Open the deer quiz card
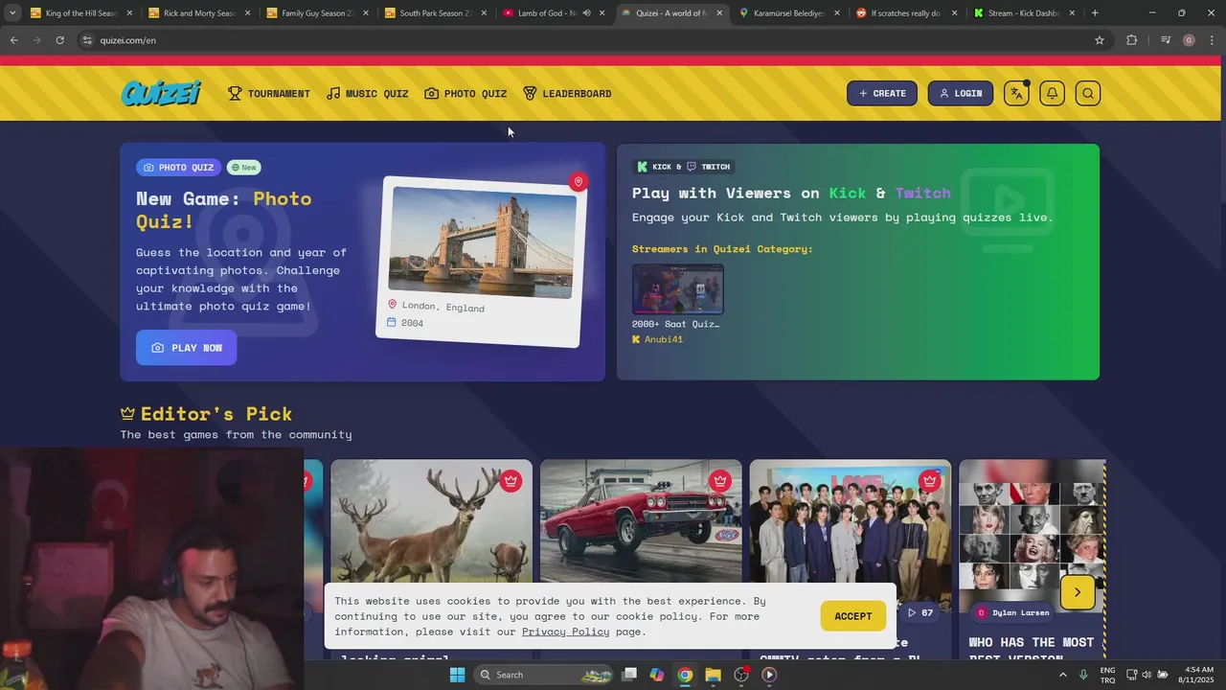1226x690 pixels. [431, 559]
